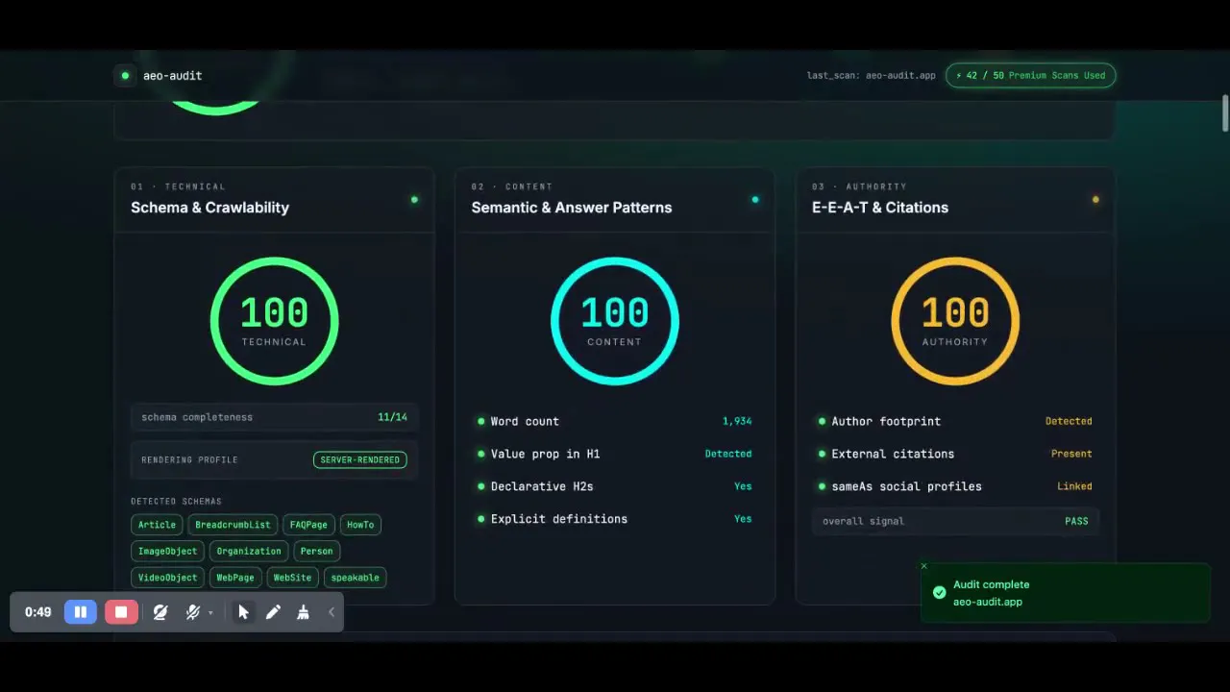Toggle the muted microphone icon
This screenshot has width=1230, height=692.
coord(192,612)
